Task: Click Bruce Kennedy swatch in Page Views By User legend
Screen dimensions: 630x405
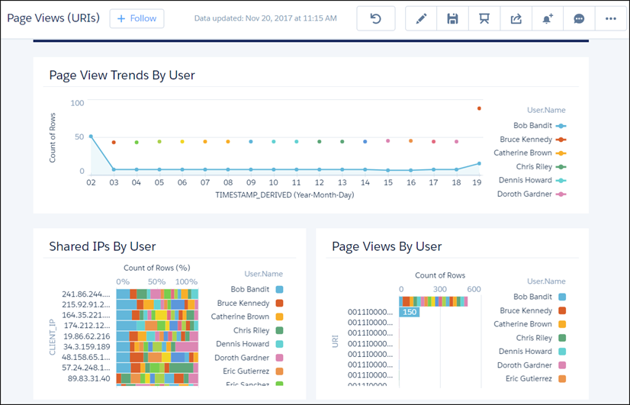Action: [563, 310]
